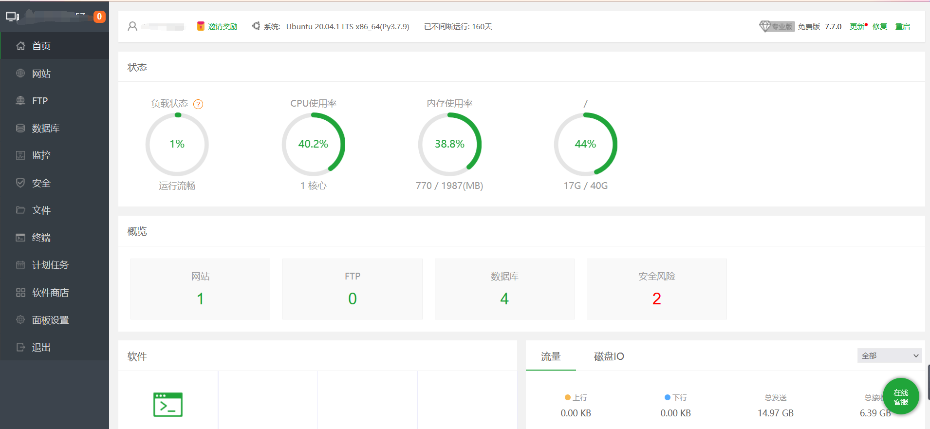Image resolution: width=930 pixels, height=429 pixels.
Task: Click the 上行 orange legend dot
Action: click(x=567, y=397)
